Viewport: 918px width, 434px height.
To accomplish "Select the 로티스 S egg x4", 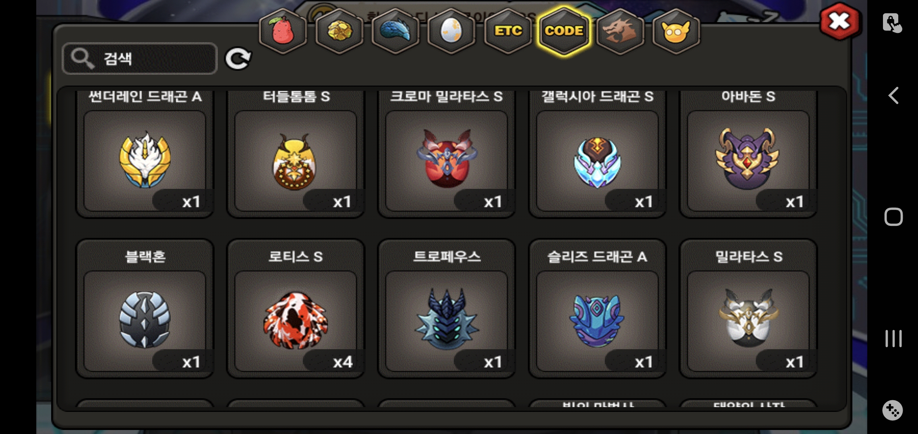I will pos(296,309).
